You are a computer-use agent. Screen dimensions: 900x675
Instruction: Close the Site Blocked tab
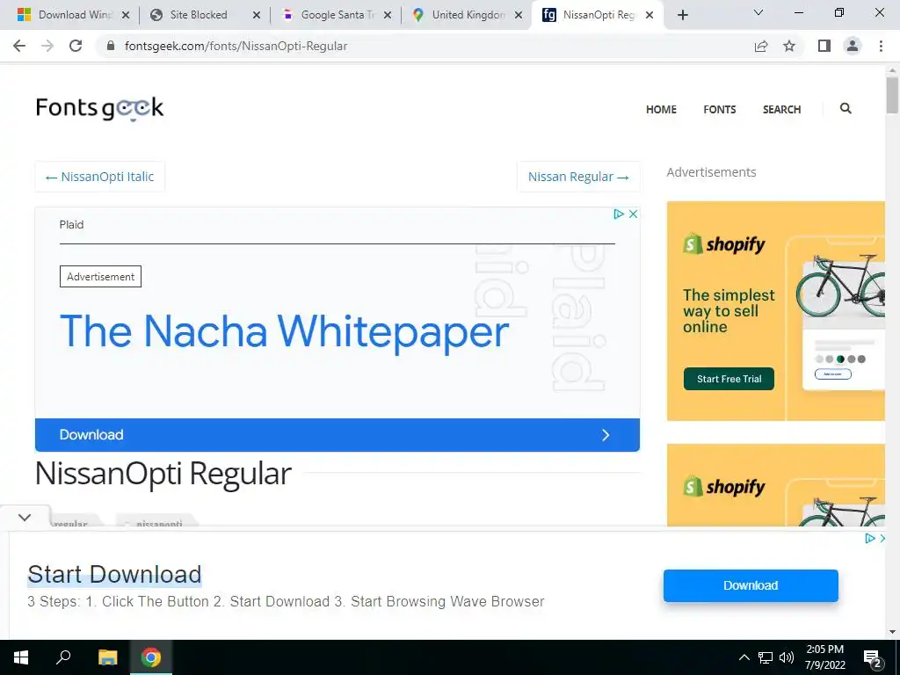coord(257,15)
